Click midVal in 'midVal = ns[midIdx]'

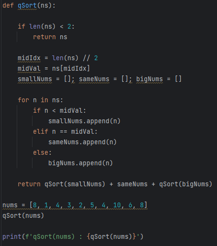point(29,69)
